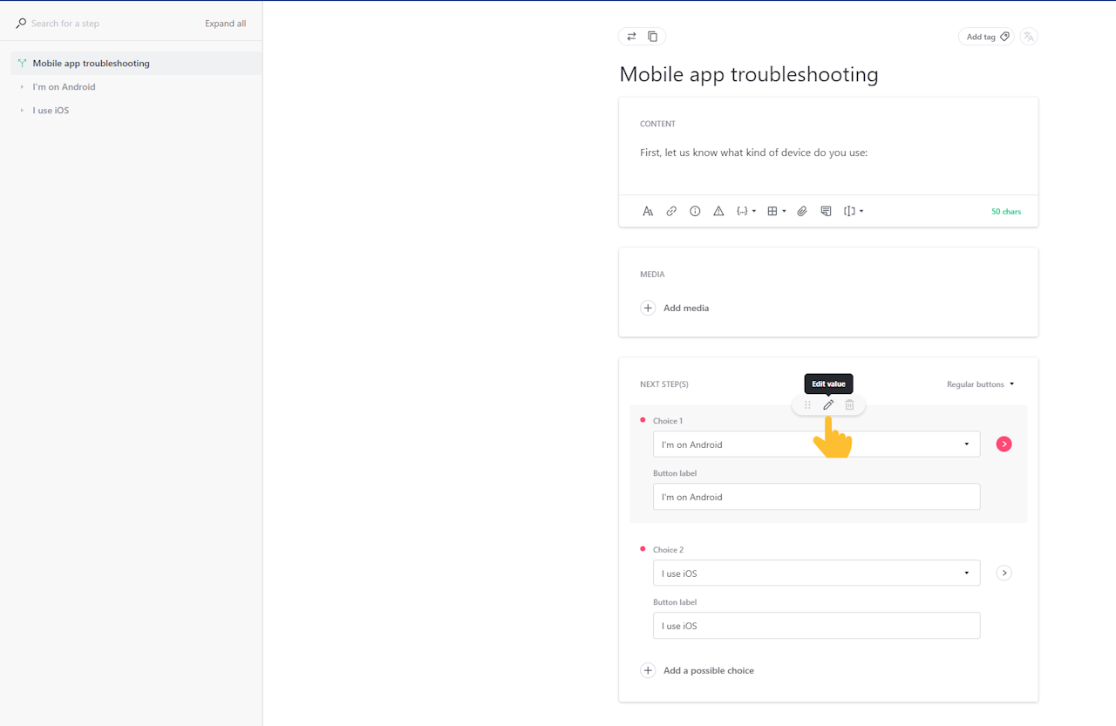Insert a link using the chain icon
This screenshot has height=726, width=1116.
tap(671, 211)
